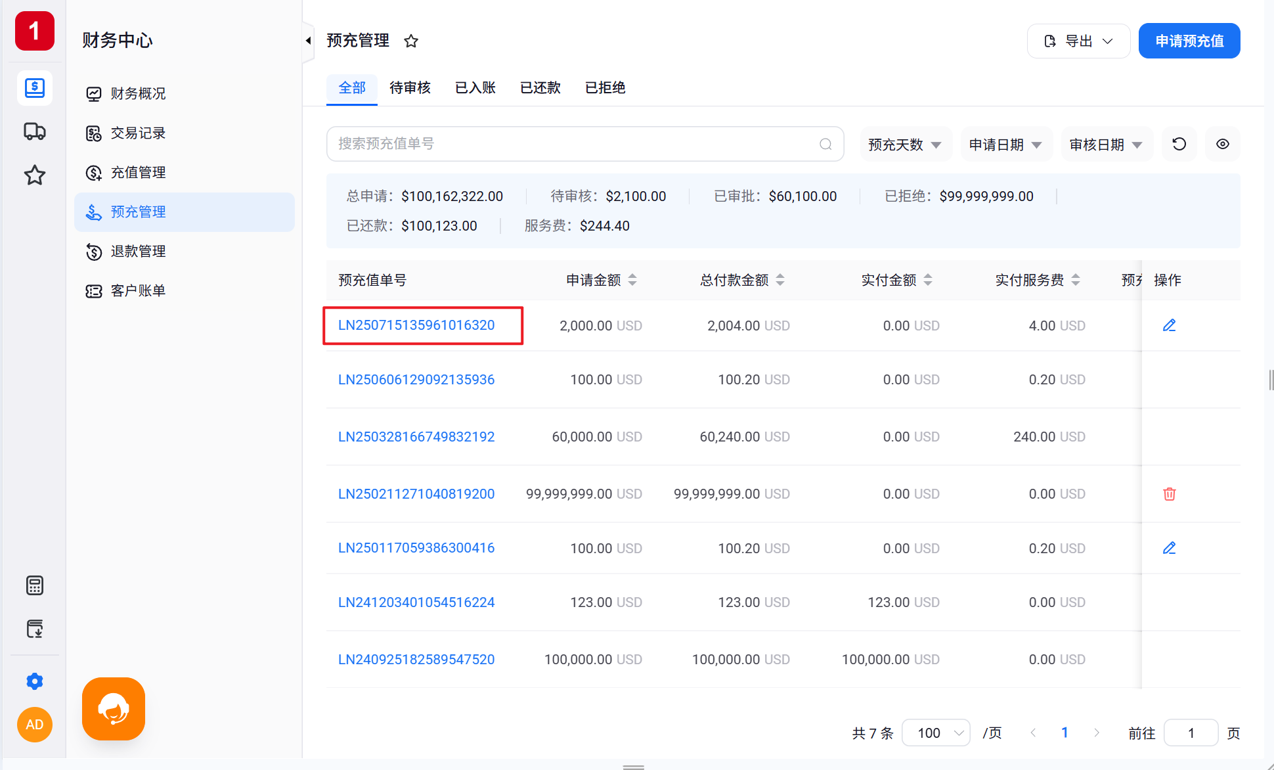Click the 前往 page number input
Screen dimensions: 1274x770
pyautogui.click(x=1191, y=733)
